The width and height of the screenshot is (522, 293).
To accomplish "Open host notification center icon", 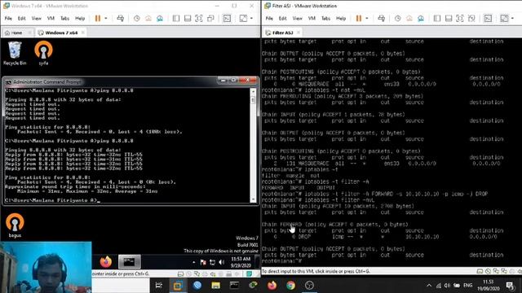I will click(x=510, y=286).
